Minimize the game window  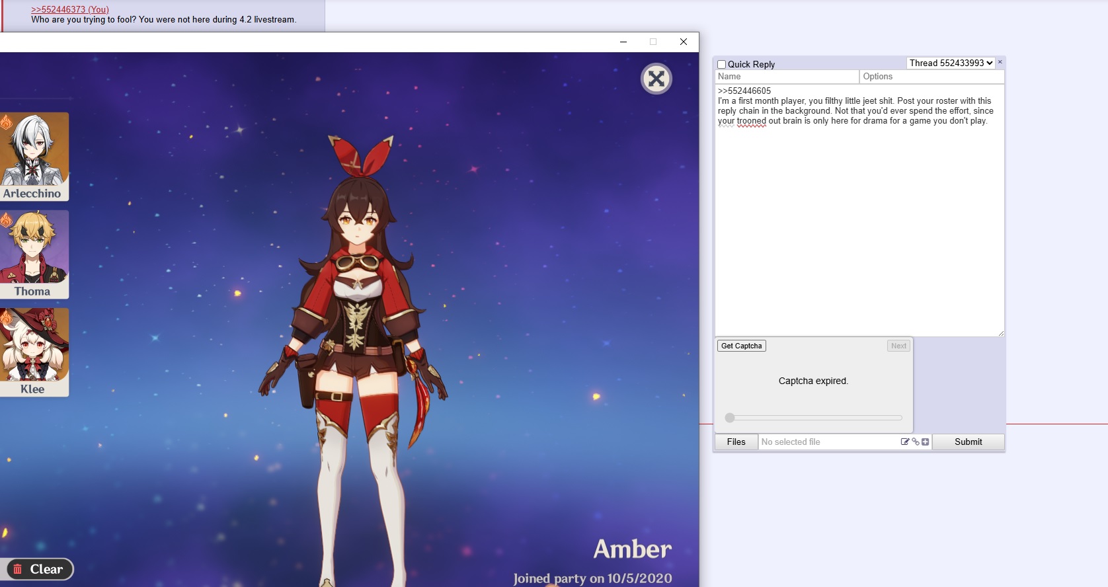click(623, 42)
